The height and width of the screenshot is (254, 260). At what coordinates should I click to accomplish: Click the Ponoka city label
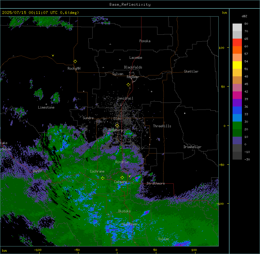coord(145,41)
